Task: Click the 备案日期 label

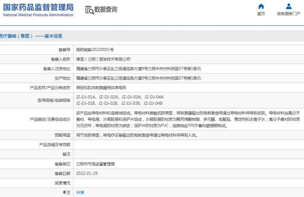Action: click(62, 174)
